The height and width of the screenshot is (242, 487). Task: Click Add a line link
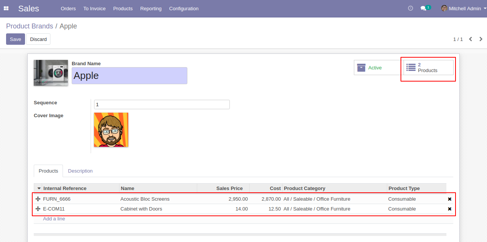[x=54, y=219]
